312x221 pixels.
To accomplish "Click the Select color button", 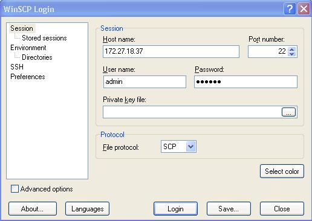I will 282,171.
